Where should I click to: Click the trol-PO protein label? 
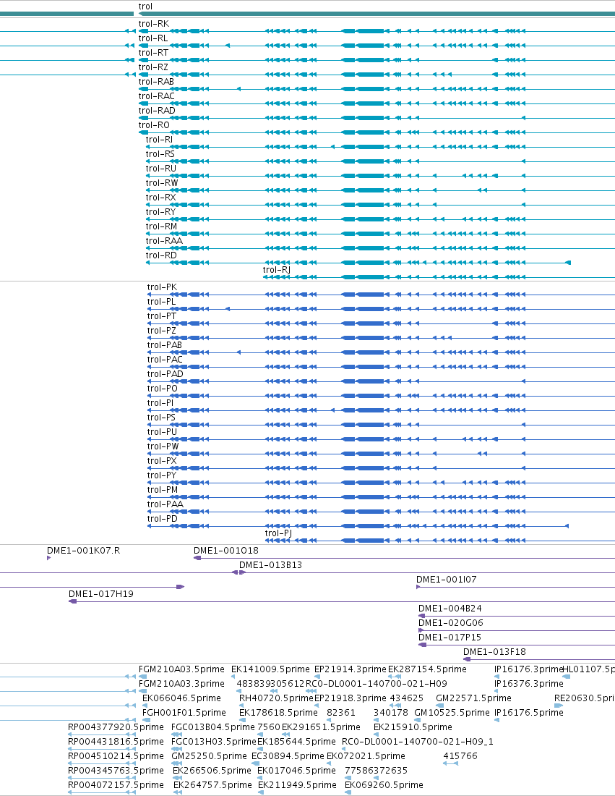coord(163,389)
